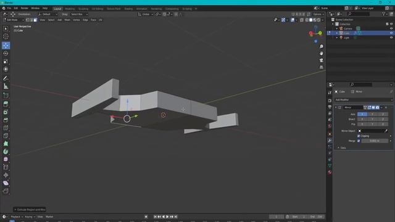Open the Vertex menu

pyautogui.click(x=77, y=20)
